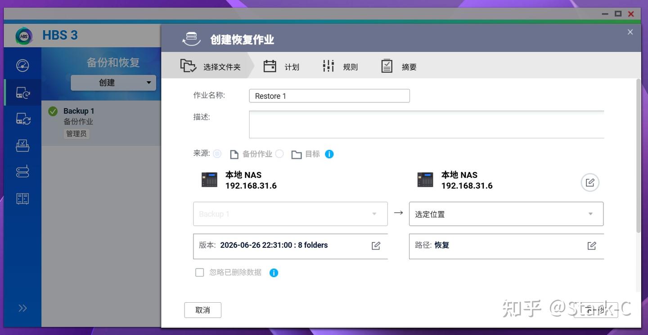Select the Backup 1 job in the list

(x=101, y=123)
